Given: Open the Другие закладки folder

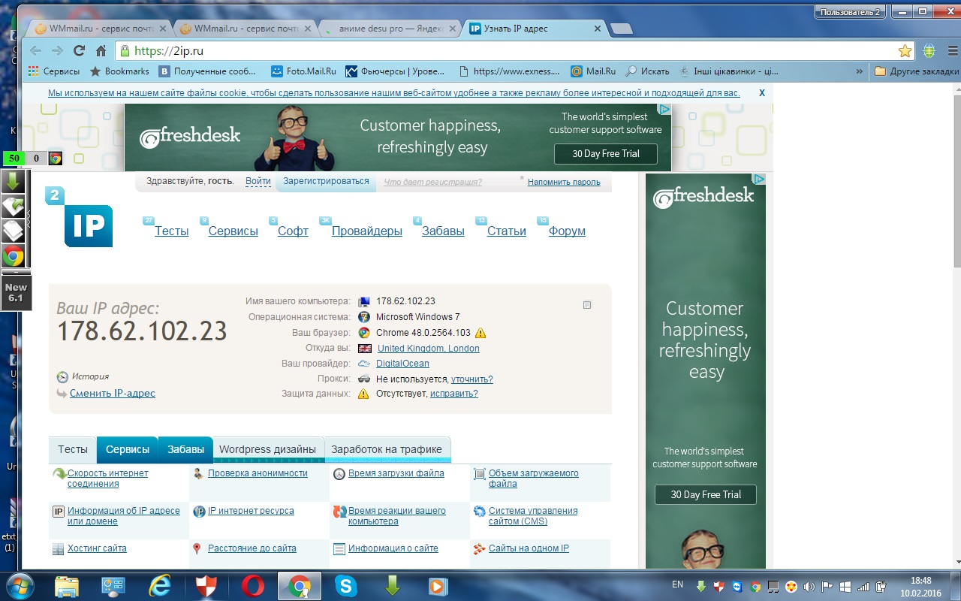Looking at the screenshot, I should pos(917,71).
